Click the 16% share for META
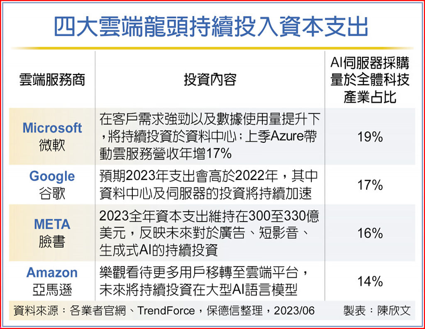Image resolution: width=425 pixels, height=329 pixels. coord(370,233)
